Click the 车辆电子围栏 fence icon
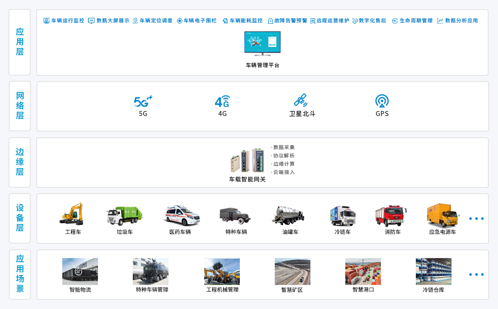 pyautogui.click(x=180, y=21)
